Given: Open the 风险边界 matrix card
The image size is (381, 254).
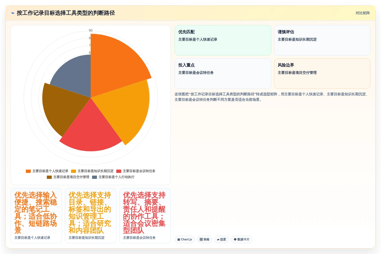Looking at the screenshot, I should coord(322,74).
